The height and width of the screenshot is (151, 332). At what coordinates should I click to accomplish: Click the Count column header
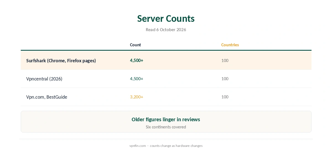(x=136, y=45)
